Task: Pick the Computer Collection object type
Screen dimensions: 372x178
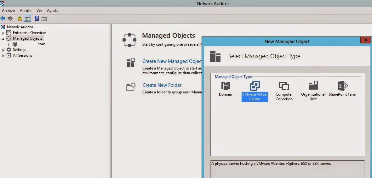Action: click(284, 91)
